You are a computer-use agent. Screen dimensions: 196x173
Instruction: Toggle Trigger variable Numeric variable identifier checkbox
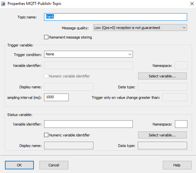[x=46, y=76]
